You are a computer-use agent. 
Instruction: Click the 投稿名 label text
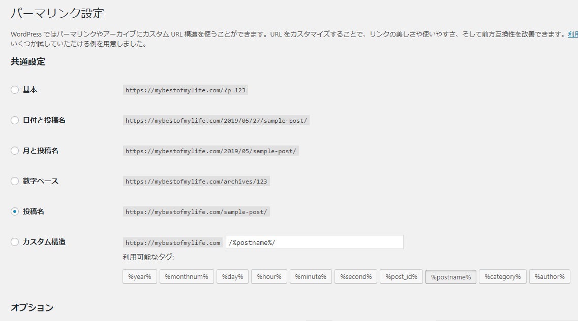34,211
